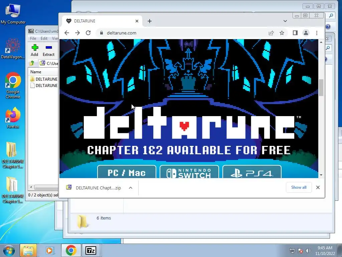Click the Action Center flag tray icon

(x=300, y=251)
